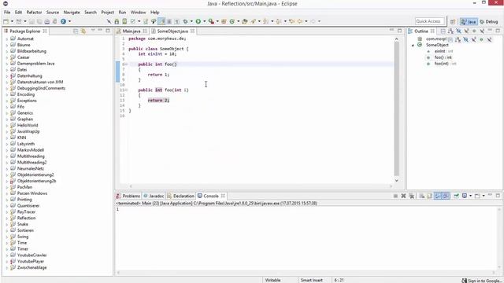Screen dimensions: 504x283
Task: Open the New wizard dropdown arrow
Action: coord(12,21)
